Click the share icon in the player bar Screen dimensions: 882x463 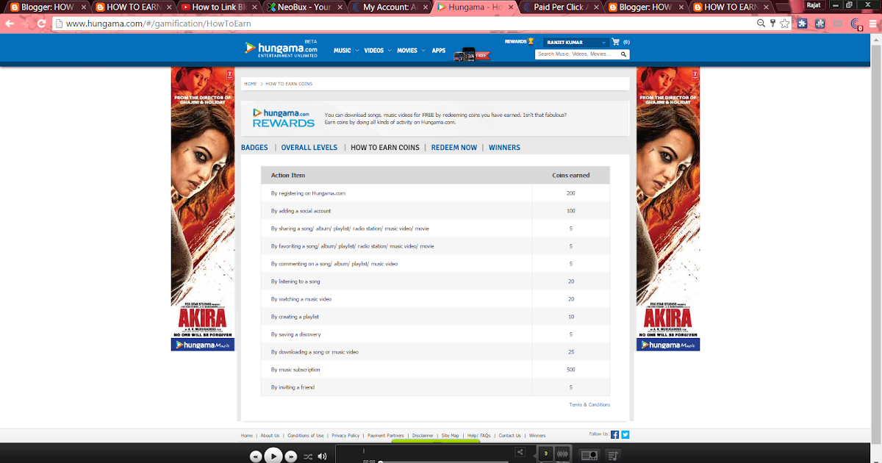pyautogui.click(x=520, y=453)
